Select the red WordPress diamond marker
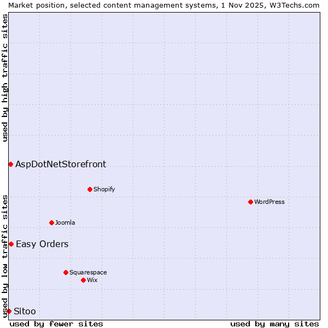Screen dimensions: 328x328 click(x=250, y=202)
